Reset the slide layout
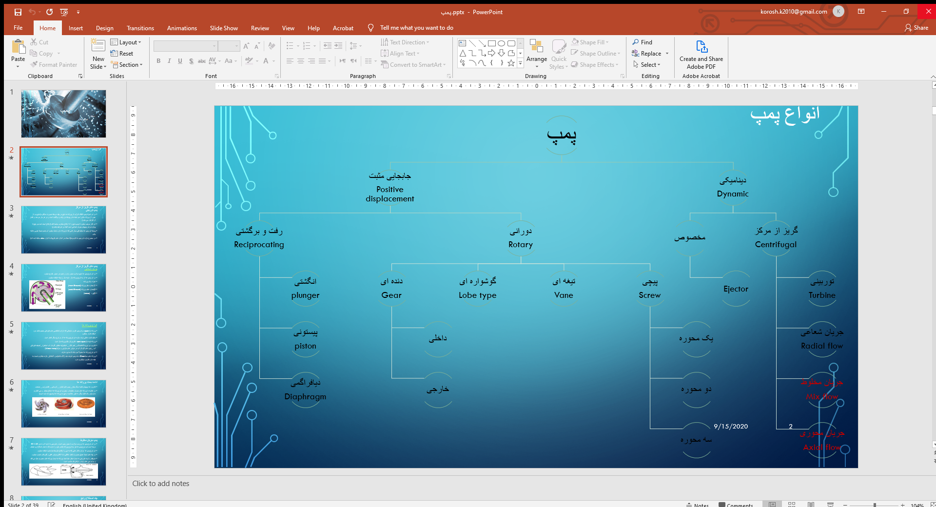Image resolution: width=936 pixels, height=507 pixels. [122, 54]
